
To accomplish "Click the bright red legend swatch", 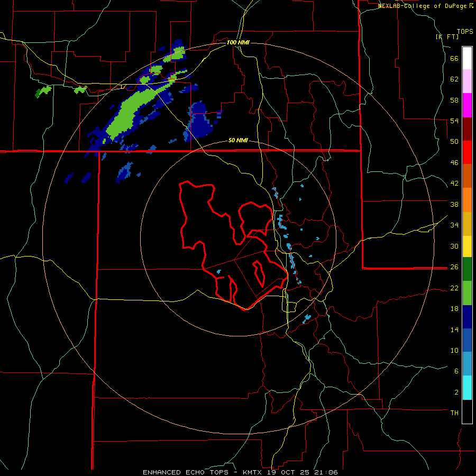I will click(x=467, y=152).
